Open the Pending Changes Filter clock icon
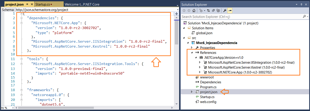This screenshot has height=111, width=310. [201, 10]
